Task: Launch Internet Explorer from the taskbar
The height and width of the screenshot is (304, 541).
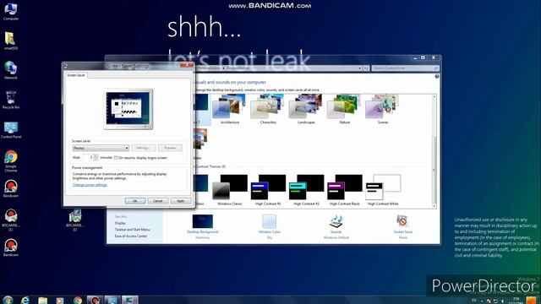Action: click(x=25, y=300)
